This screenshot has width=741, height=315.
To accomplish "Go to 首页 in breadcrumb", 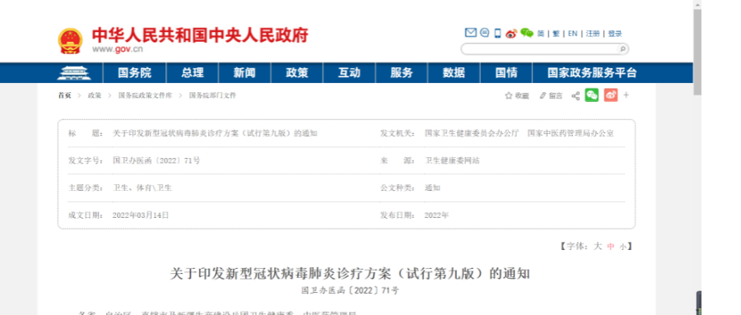I will (x=65, y=95).
